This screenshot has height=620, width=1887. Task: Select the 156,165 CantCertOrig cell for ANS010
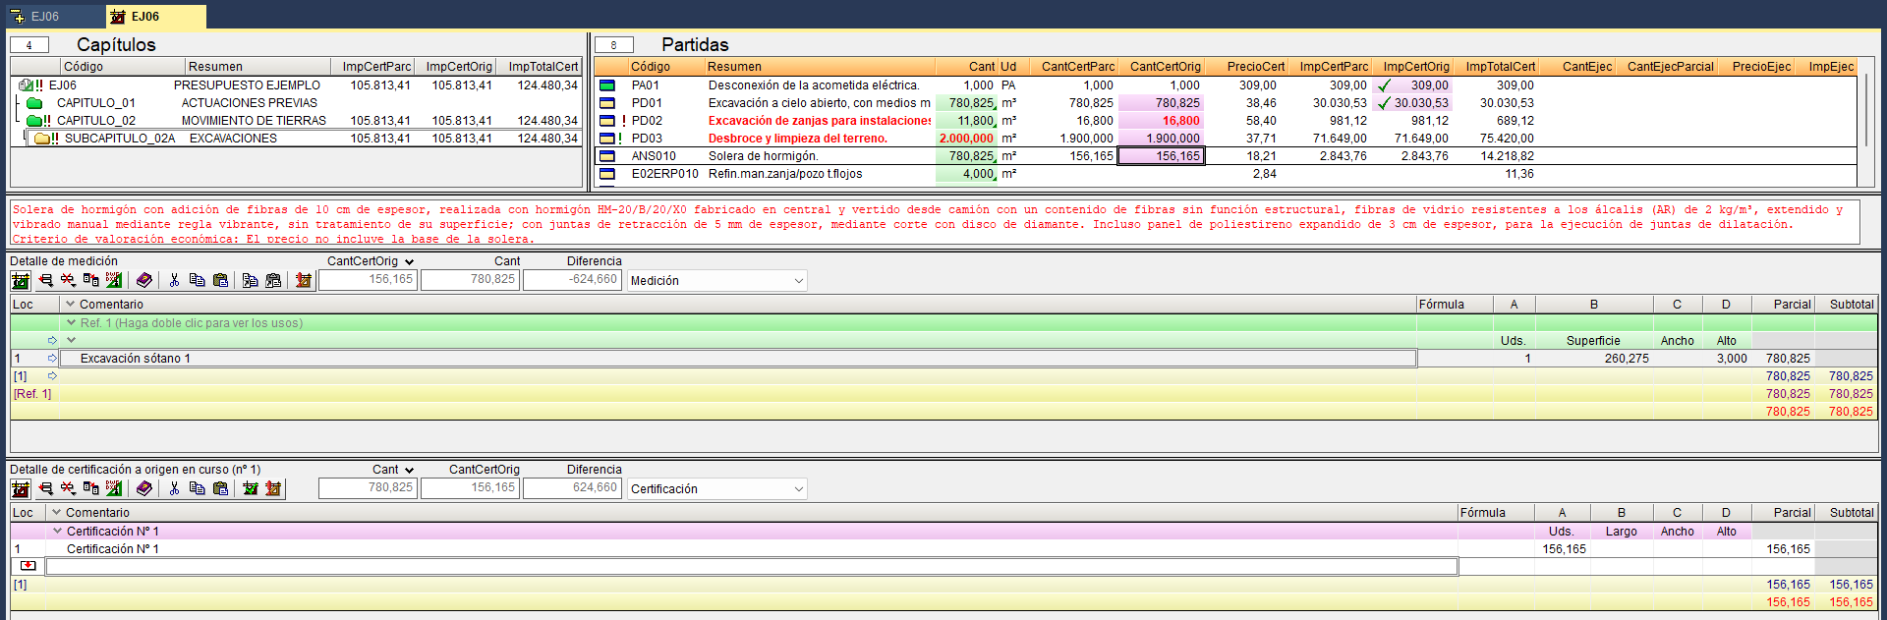point(1162,156)
